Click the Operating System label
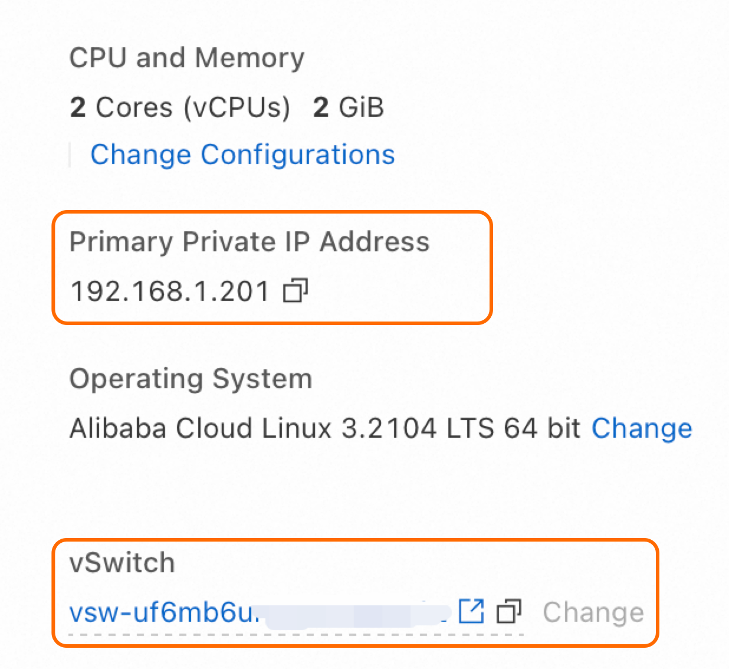This screenshot has height=669, width=729. click(191, 379)
